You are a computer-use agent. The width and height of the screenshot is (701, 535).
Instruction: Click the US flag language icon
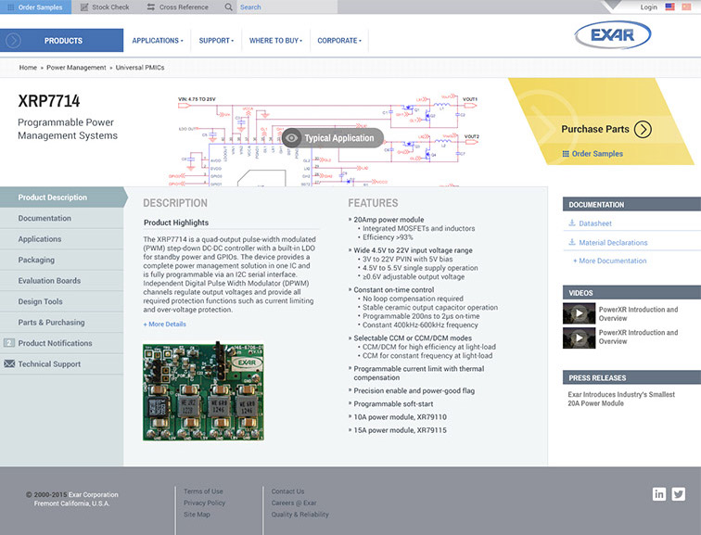[669, 7]
